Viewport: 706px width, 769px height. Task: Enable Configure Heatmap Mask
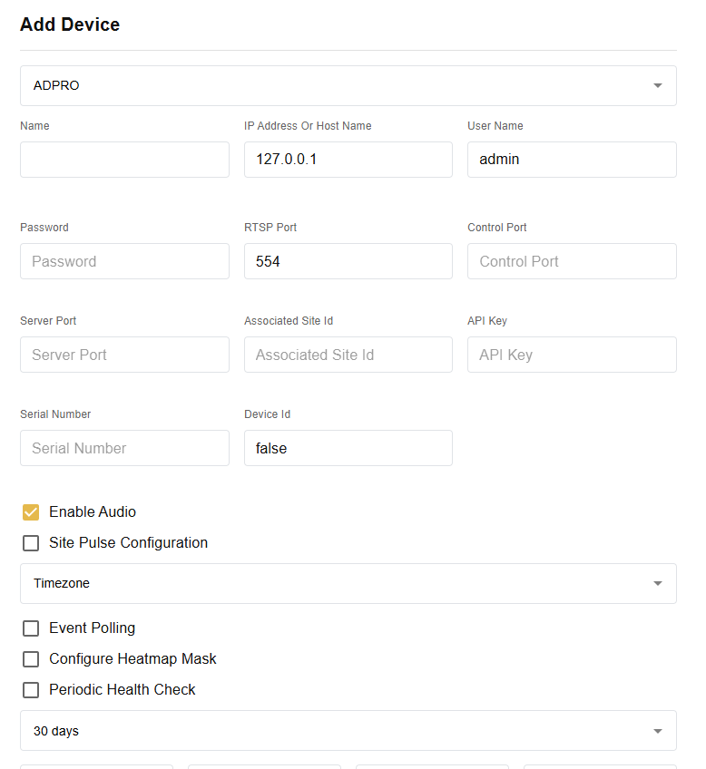click(31, 658)
